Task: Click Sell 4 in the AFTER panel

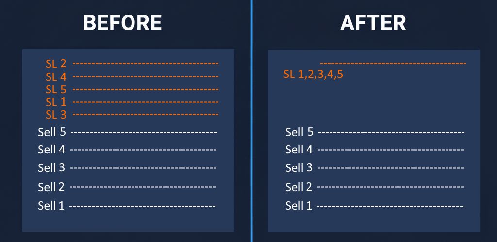Action: [299, 149]
